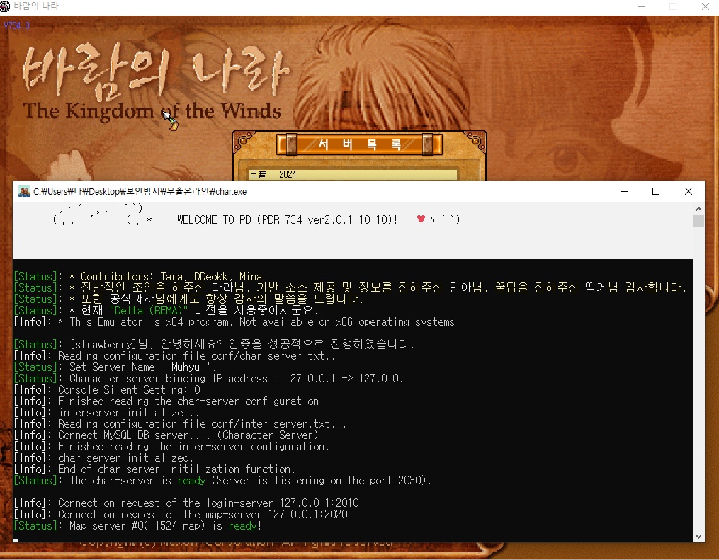Screen dimensions: 719x560
Task: Click the console vertical scrollbar thumb
Action: coord(699,220)
